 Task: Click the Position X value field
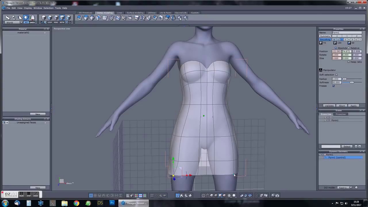(336, 51)
